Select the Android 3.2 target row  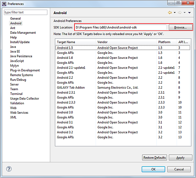tap(123, 132)
